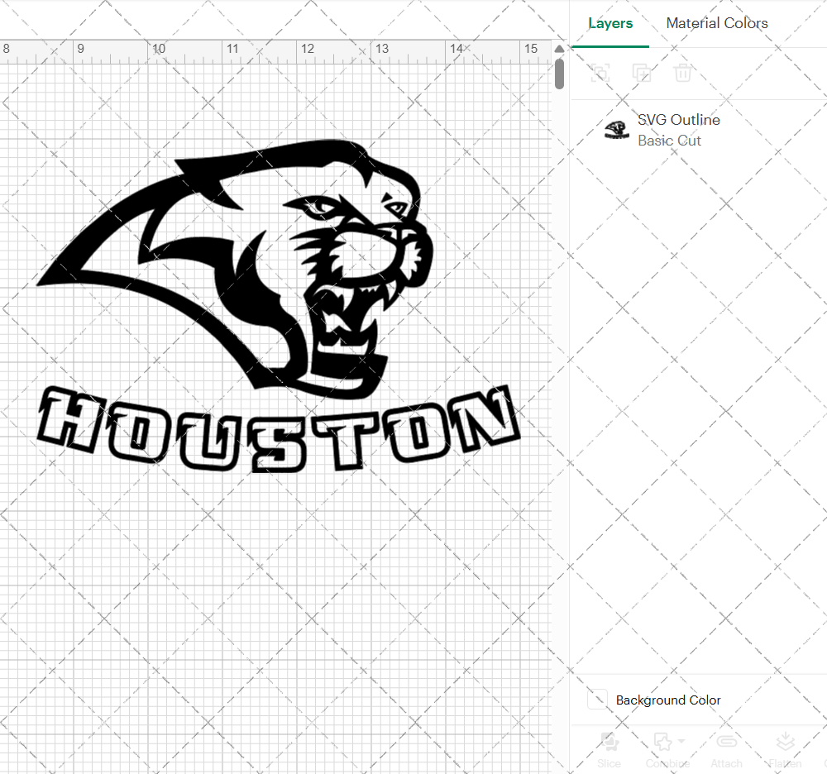Click the Group layers icon

[x=600, y=73]
